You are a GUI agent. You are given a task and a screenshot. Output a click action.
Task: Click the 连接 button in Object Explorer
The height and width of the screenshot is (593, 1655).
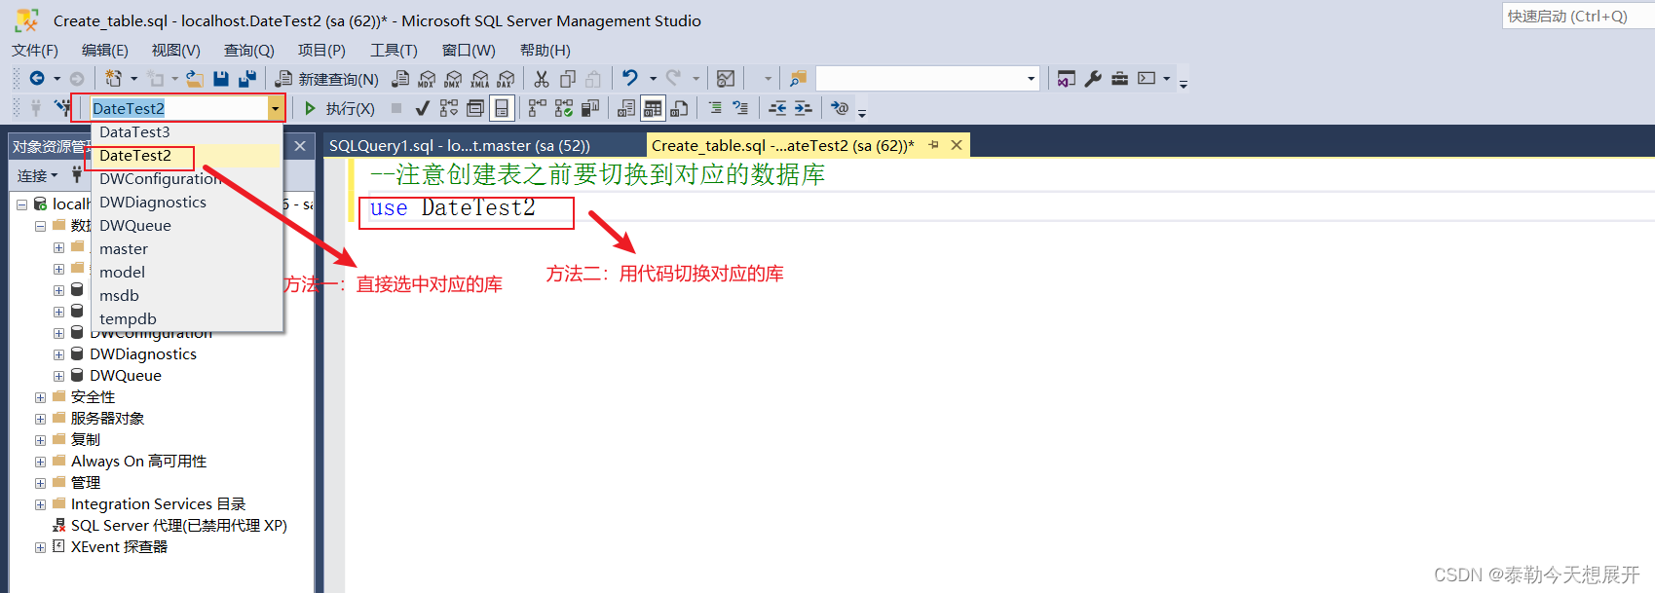tap(38, 176)
